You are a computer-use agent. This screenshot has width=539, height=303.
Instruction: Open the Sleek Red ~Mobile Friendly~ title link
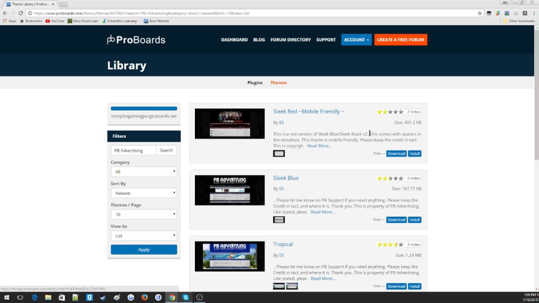click(309, 112)
